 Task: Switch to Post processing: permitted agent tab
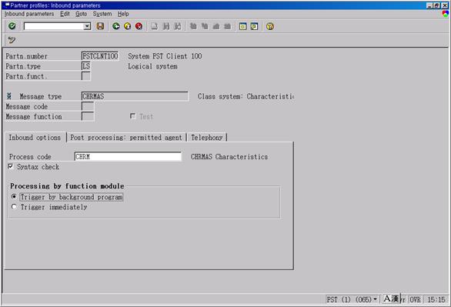click(x=126, y=138)
